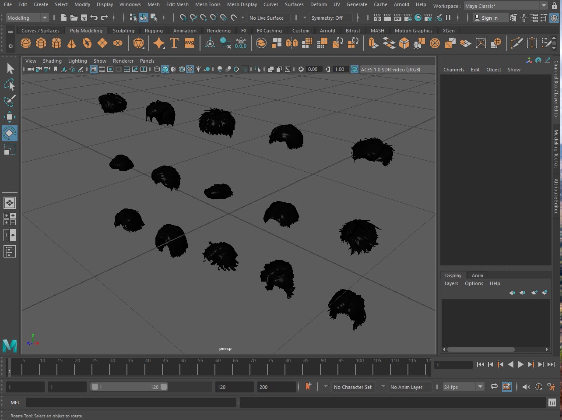Click the Save scene icon
Screen dimensions: 562x420
click(84, 18)
